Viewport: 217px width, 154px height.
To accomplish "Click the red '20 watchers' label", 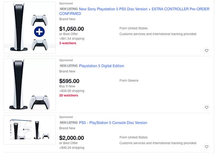I will (x=69, y=95).
